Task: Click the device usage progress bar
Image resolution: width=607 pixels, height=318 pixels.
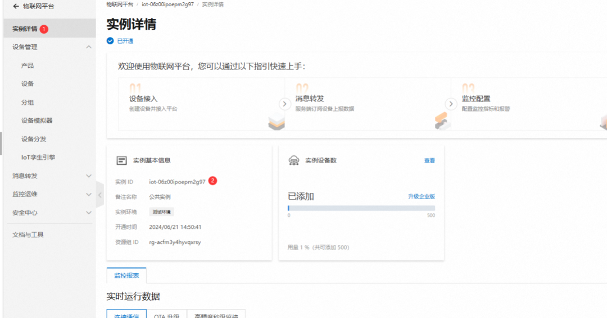Action: click(x=361, y=208)
